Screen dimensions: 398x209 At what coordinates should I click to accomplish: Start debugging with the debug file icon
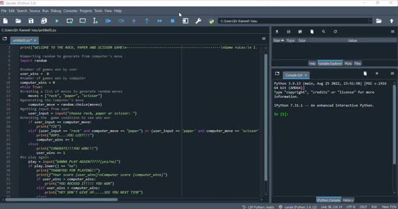pyautogui.click(x=108, y=21)
